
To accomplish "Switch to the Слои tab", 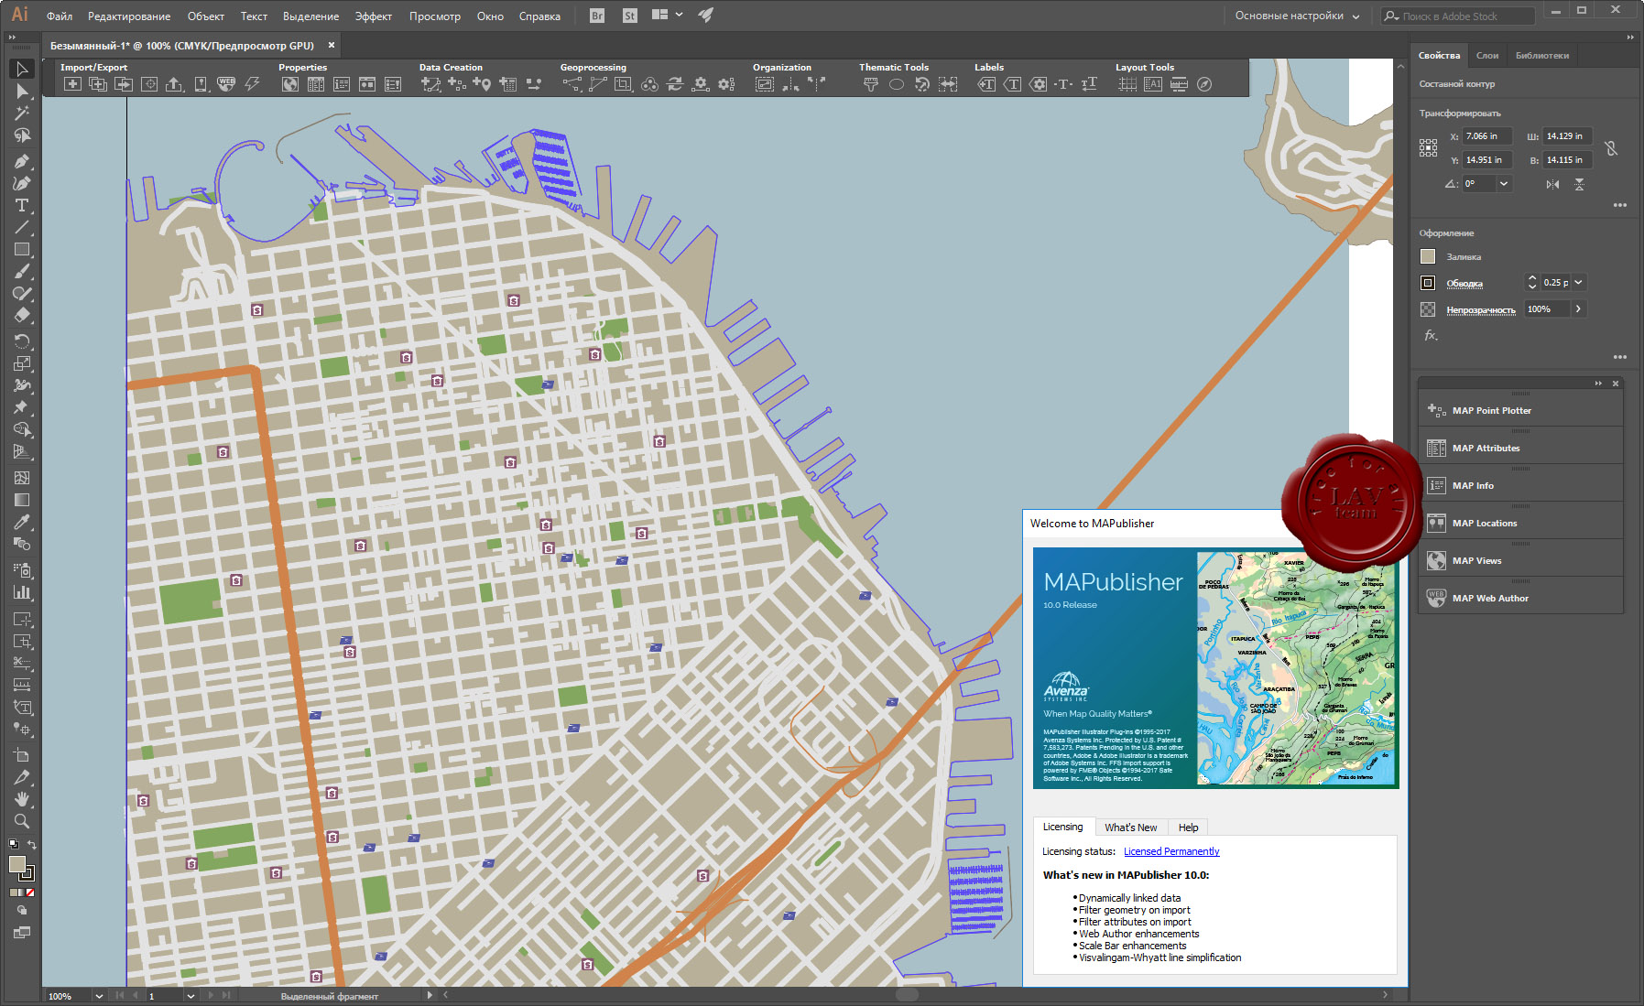I will tap(1487, 56).
